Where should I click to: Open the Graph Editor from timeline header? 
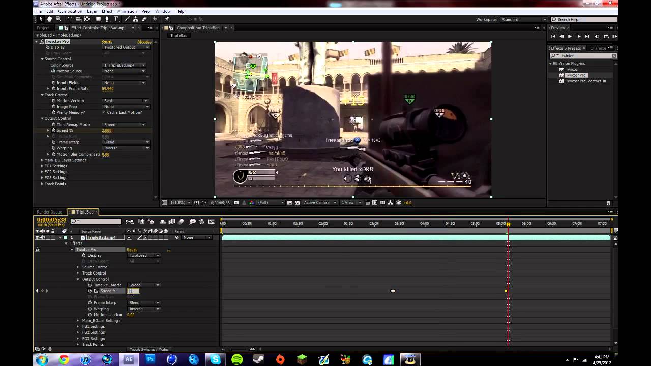(x=211, y=222)
